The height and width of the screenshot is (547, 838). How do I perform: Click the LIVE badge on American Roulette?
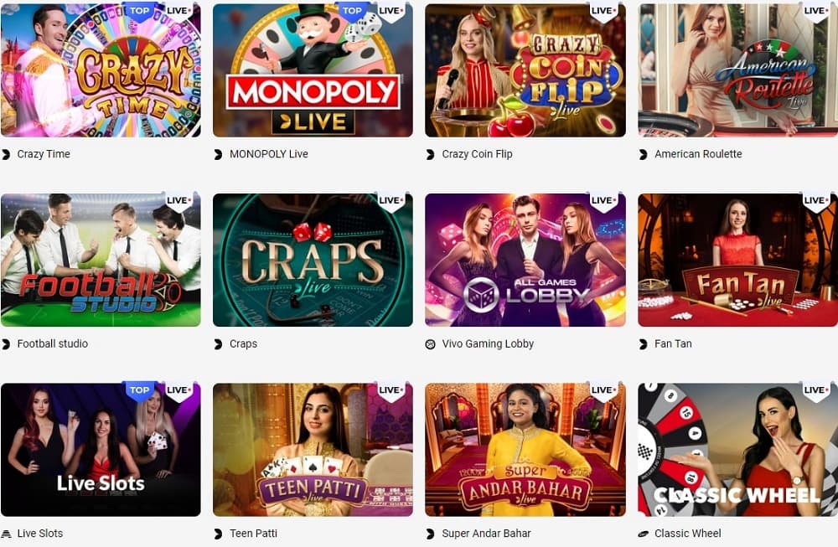[816, 11]
